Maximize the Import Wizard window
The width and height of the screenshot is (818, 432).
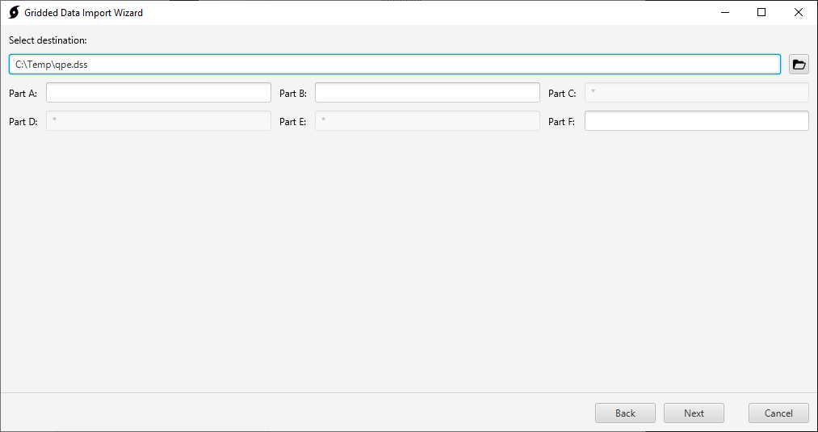pyautogui.click(x=761, y=13)
